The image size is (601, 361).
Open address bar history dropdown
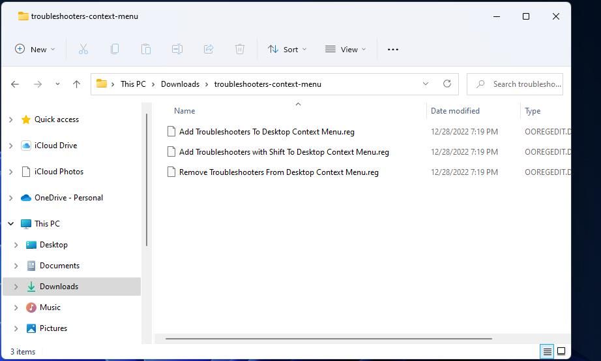[x=426, y=84]
